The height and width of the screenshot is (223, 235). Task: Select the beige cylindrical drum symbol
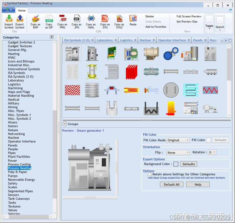(x=151, y=54)
